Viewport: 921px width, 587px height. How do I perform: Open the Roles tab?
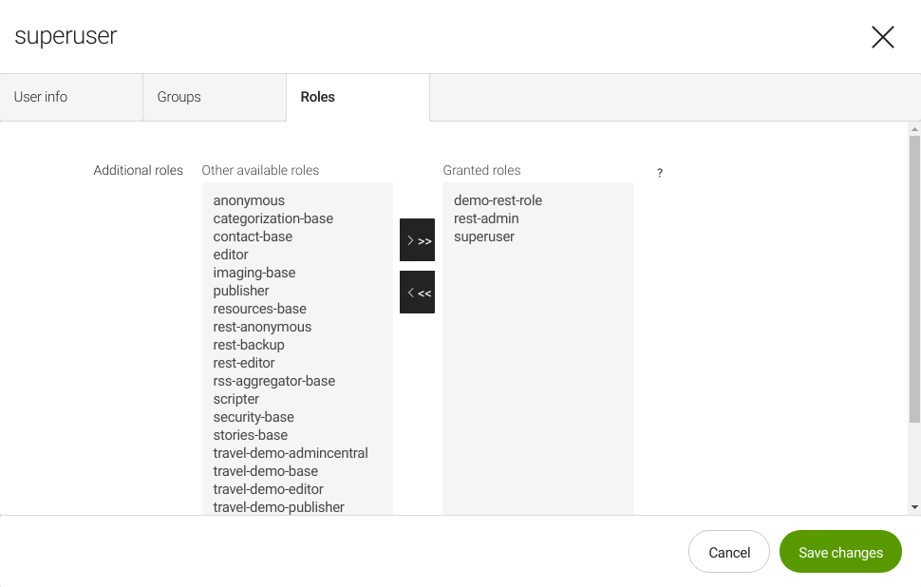[x=317, y=96]
